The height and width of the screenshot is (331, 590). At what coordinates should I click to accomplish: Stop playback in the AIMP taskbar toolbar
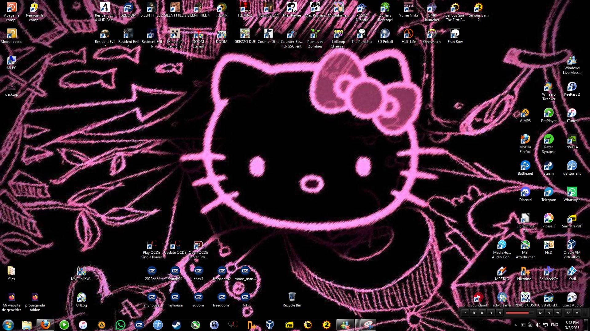482,313
